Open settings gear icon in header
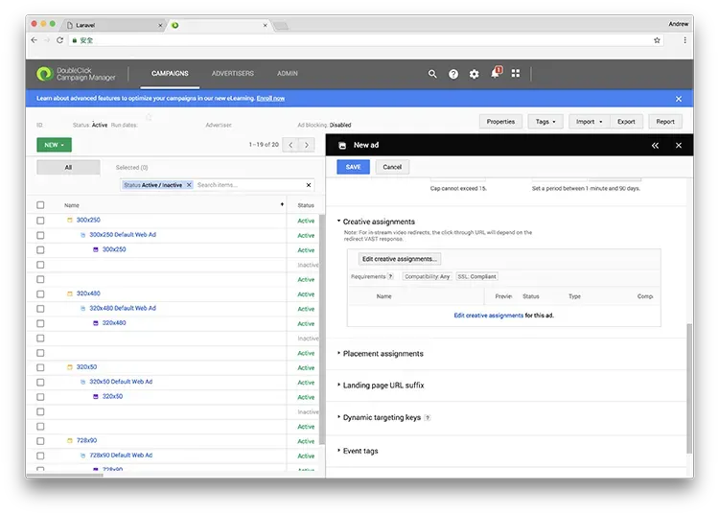Screen dimensions: 719x515 pyautogui.click(x=474, y=74)
